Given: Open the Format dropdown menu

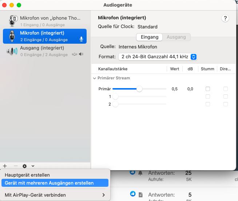Looking at the screenshot, I should (158, 57).
